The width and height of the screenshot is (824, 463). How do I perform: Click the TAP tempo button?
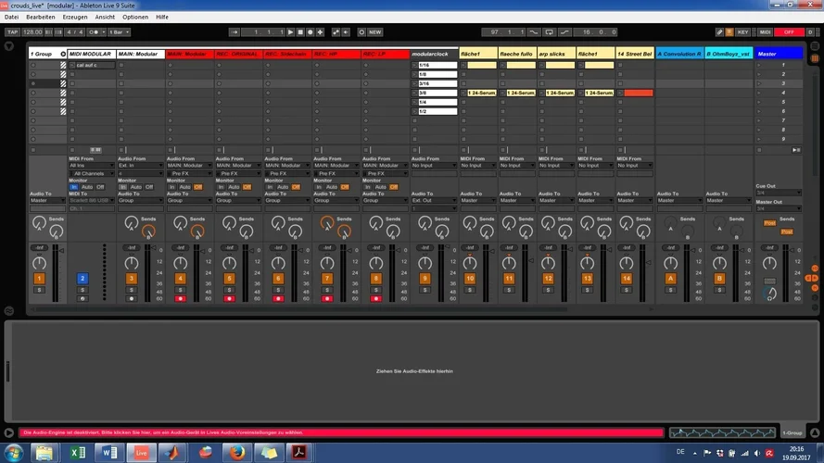12,31
